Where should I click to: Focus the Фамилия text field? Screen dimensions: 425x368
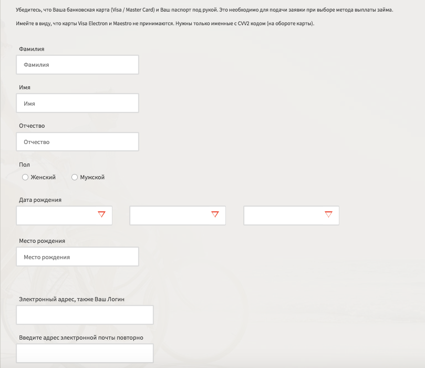(78, 65)
